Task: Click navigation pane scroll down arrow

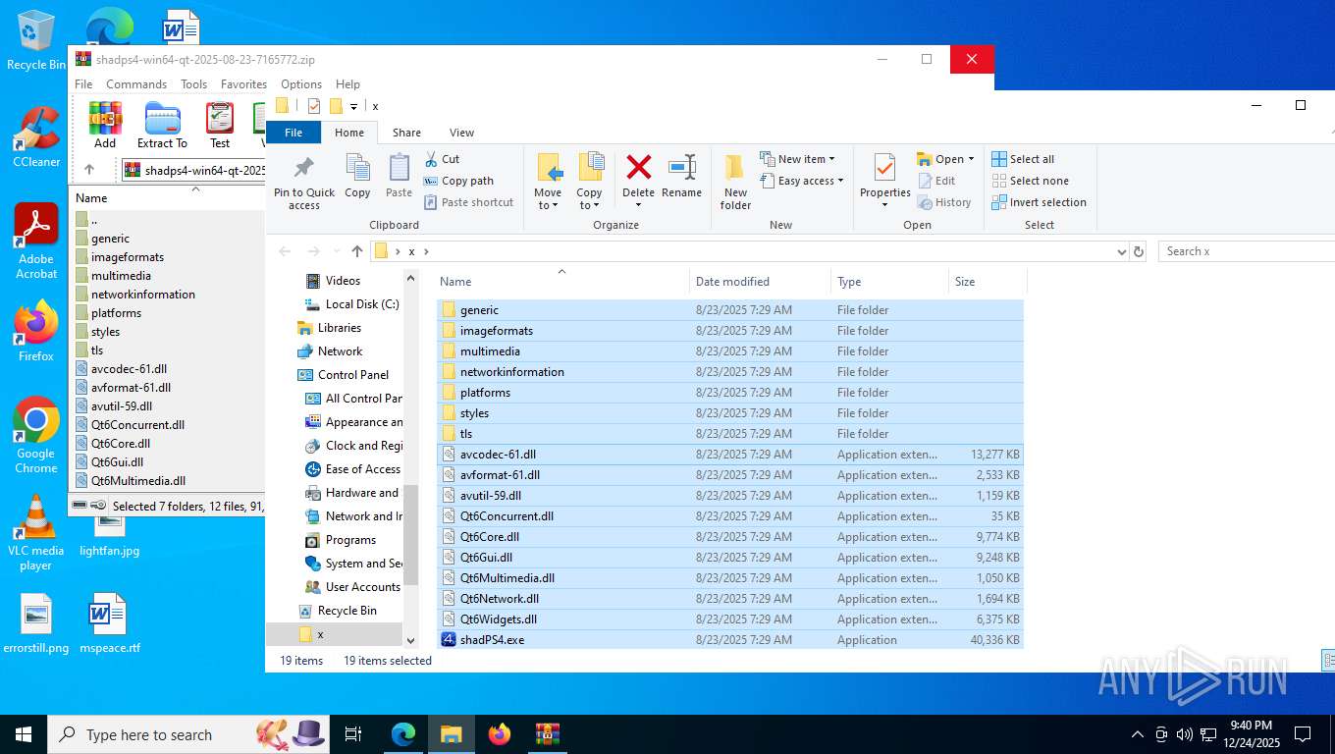Action: (x=410, y=640)
